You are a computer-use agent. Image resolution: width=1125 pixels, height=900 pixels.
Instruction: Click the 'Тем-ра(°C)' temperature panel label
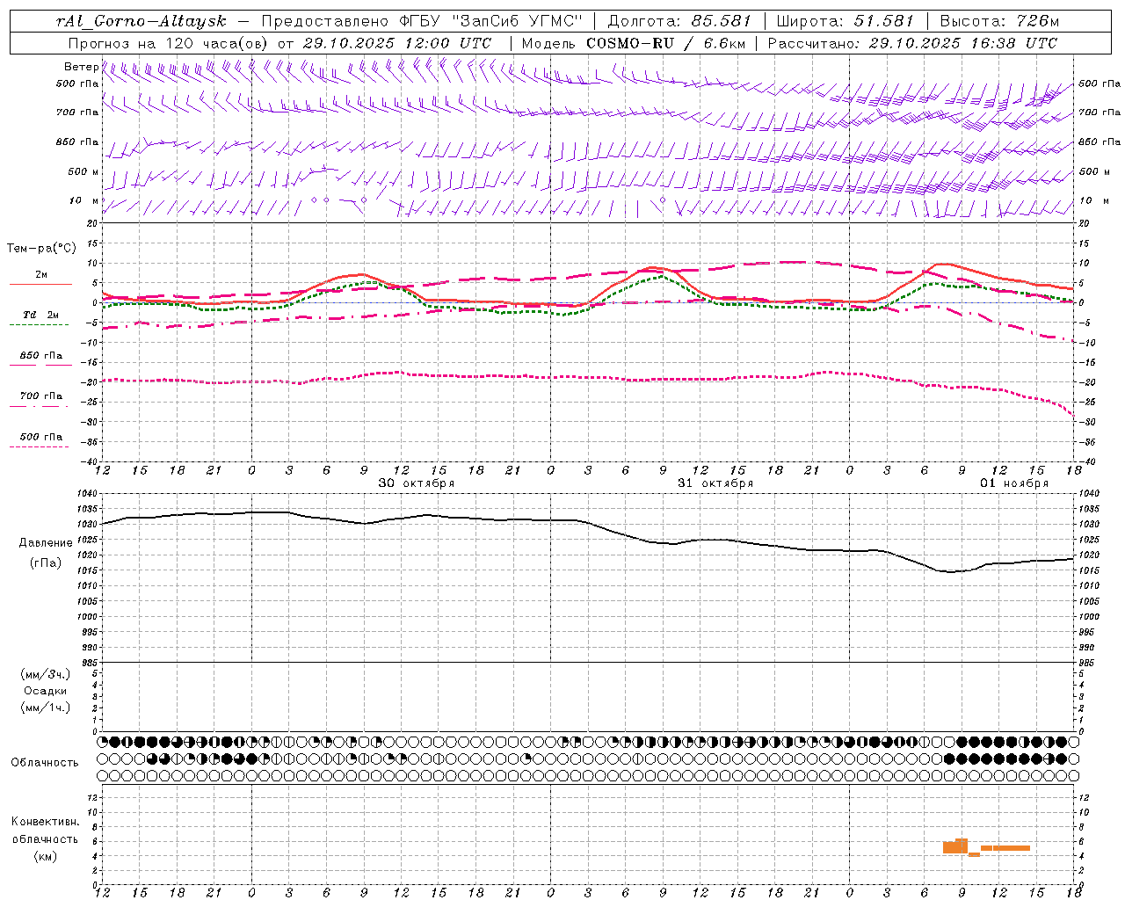coord(41,249)
